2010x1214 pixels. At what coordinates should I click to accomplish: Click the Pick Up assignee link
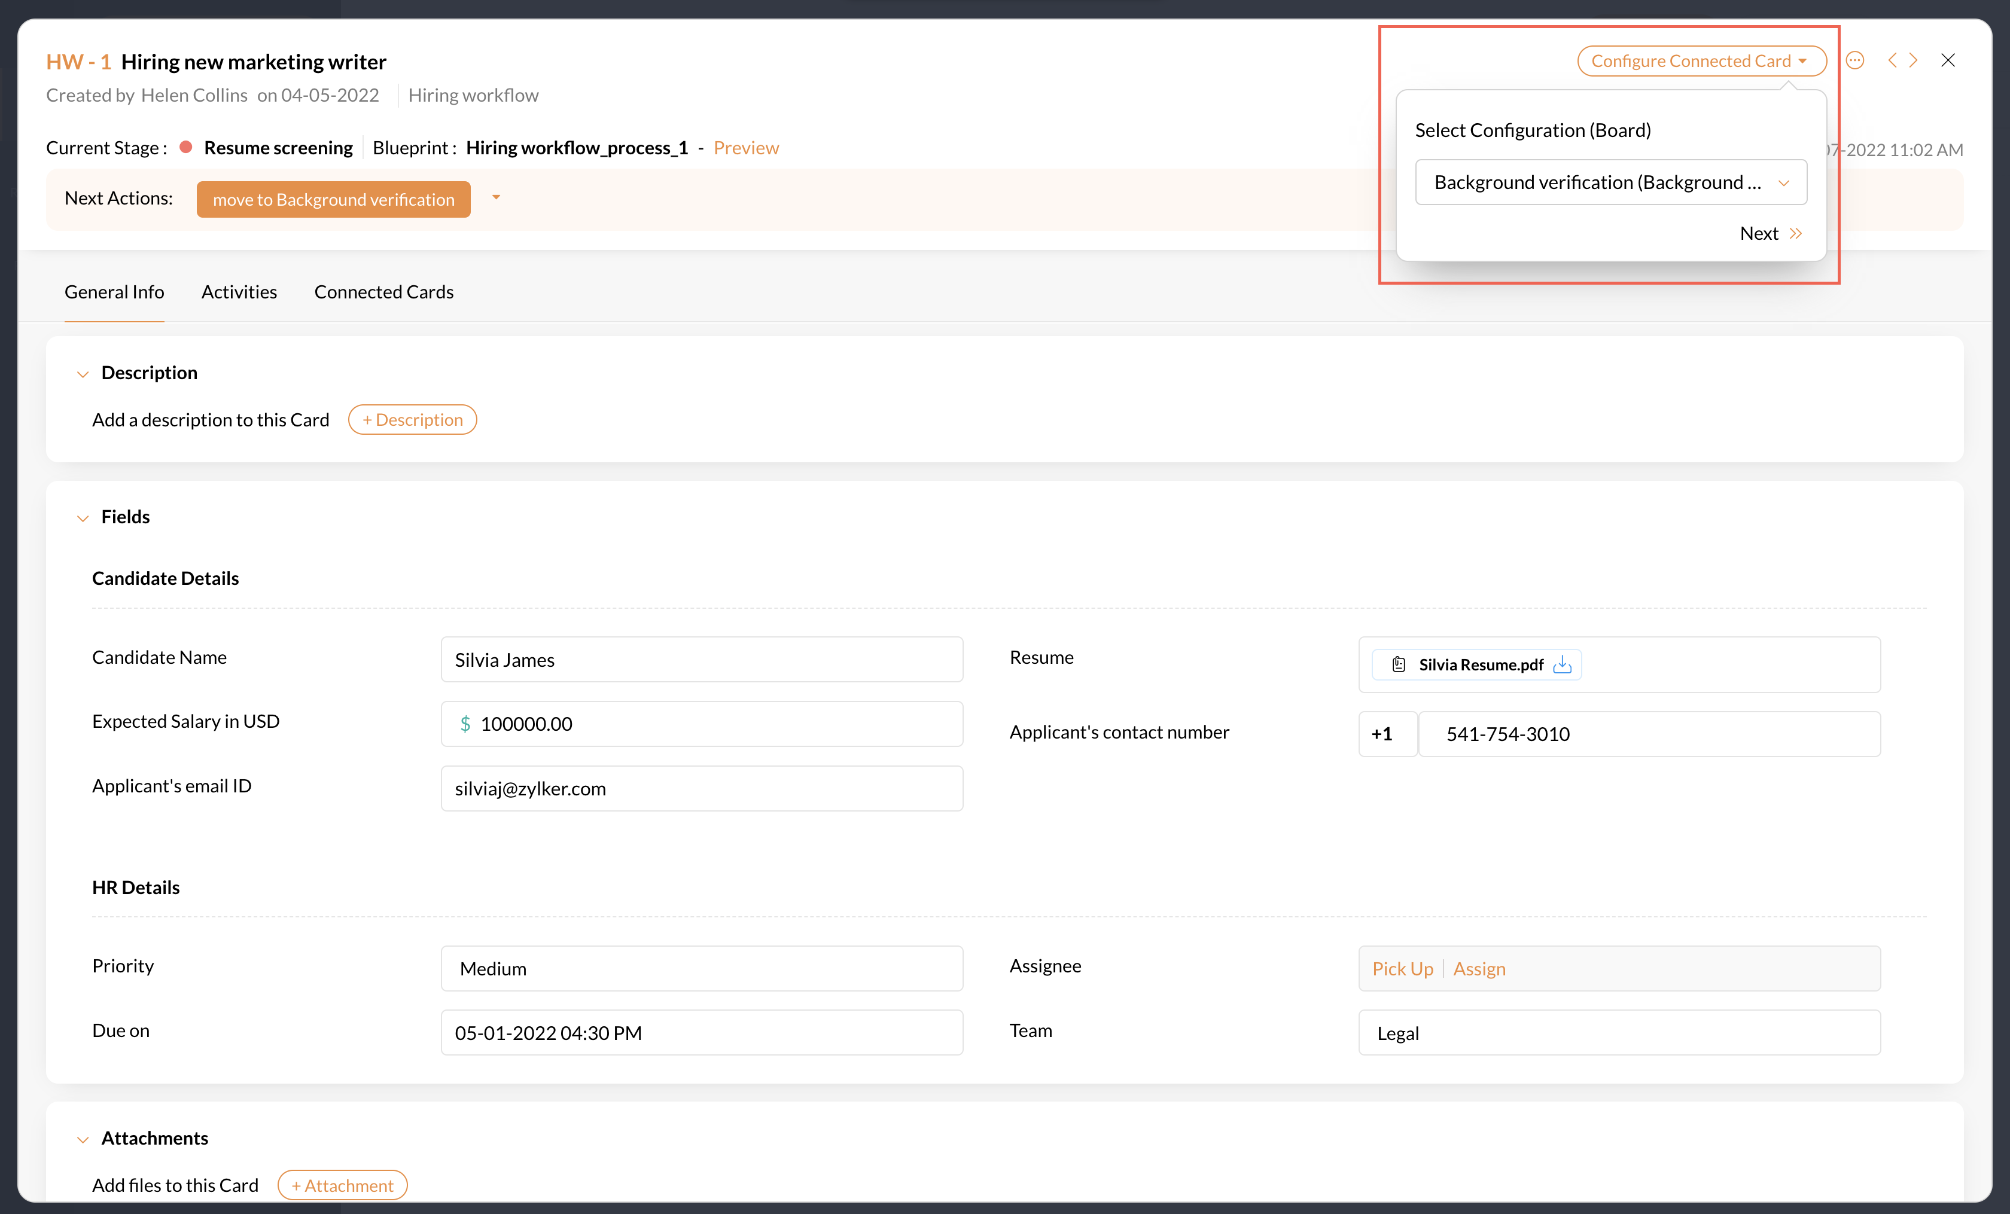click(1402, 969)
